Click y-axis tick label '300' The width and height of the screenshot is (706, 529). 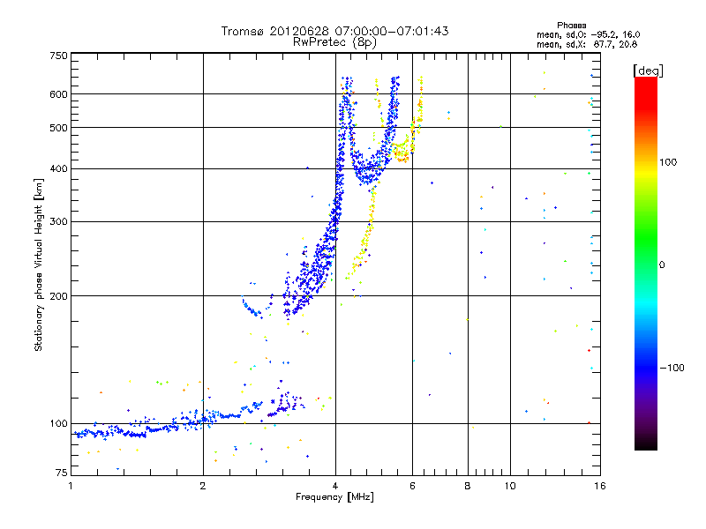pyautogui.click(x=58, y=222)
